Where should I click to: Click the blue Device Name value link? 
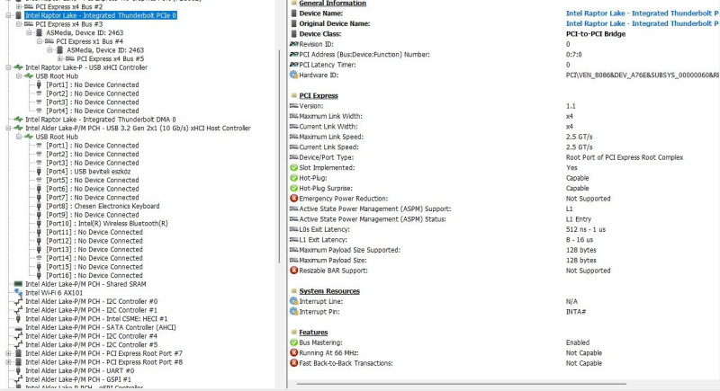click(643, 13)
